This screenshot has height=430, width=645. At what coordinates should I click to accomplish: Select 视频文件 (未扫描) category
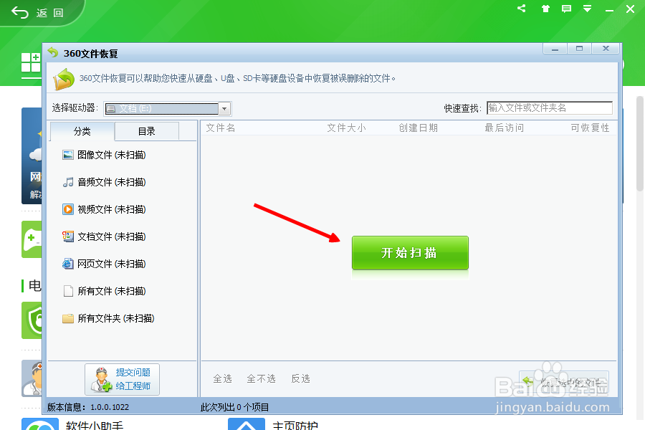pyautogui.click(x=104, y=209)
